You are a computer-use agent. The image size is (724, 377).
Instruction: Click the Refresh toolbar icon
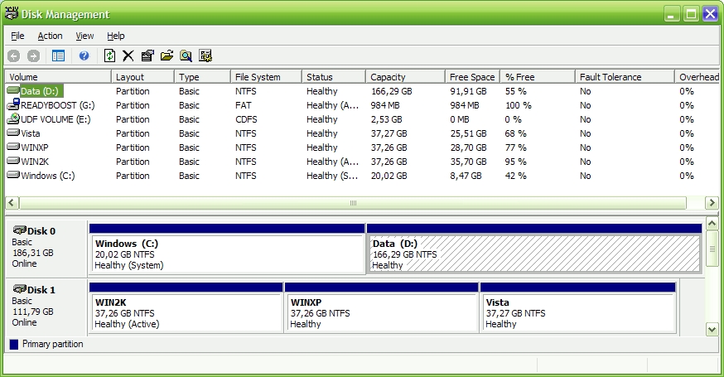[109, 56]
